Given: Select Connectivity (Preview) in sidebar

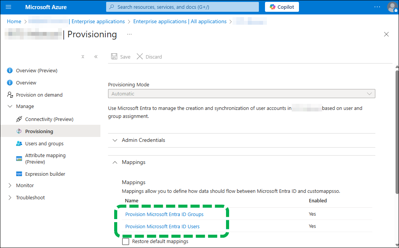Looking at the screenshot, I should [49, 119].
